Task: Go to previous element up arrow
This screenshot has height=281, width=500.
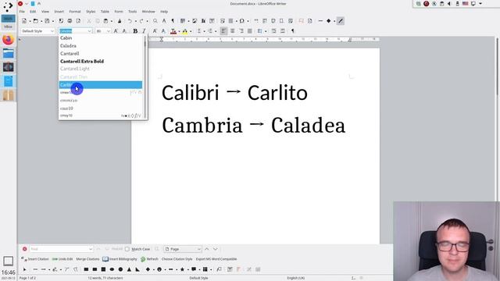Action: 206,249
